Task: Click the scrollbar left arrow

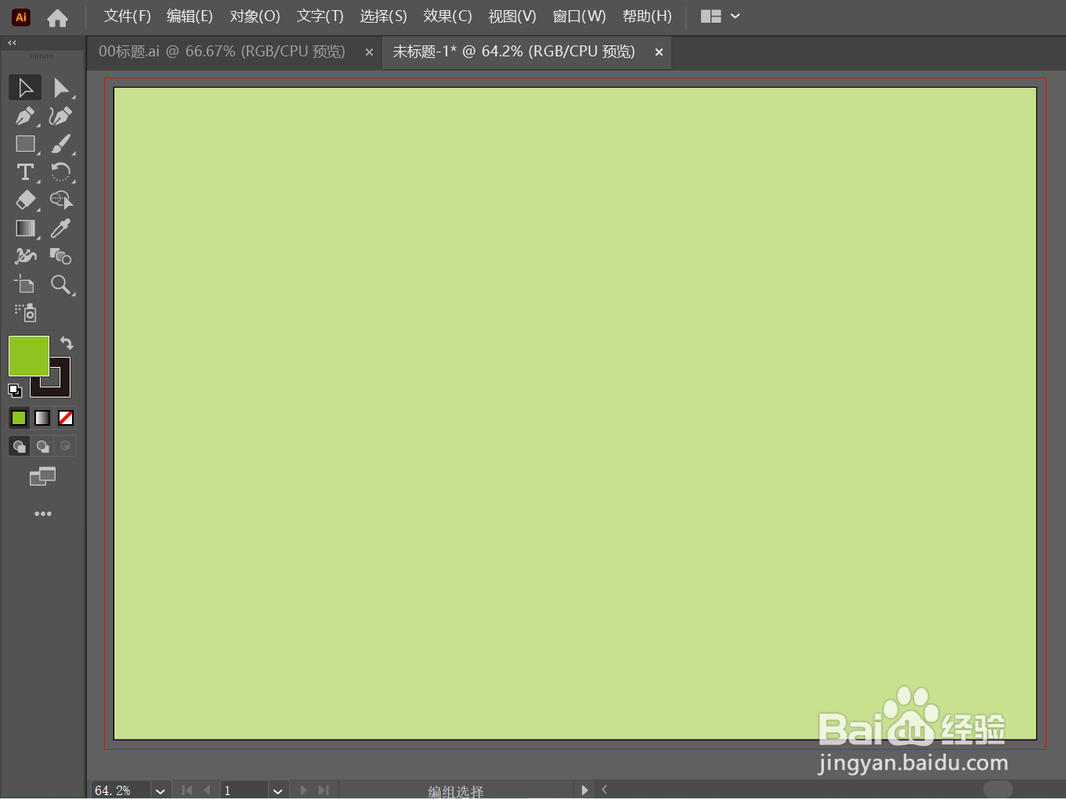Action: (605, 790)
